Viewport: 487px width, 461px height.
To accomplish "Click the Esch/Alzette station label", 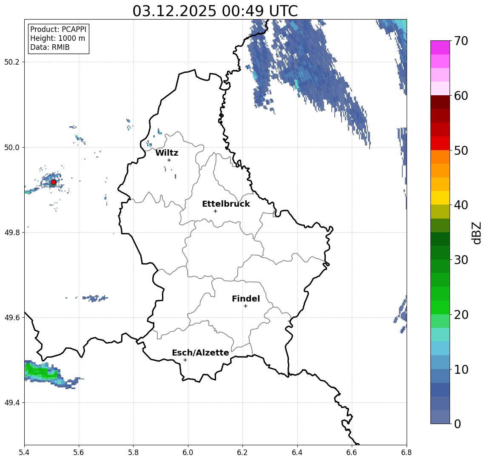I will click(x=200, y=353).
